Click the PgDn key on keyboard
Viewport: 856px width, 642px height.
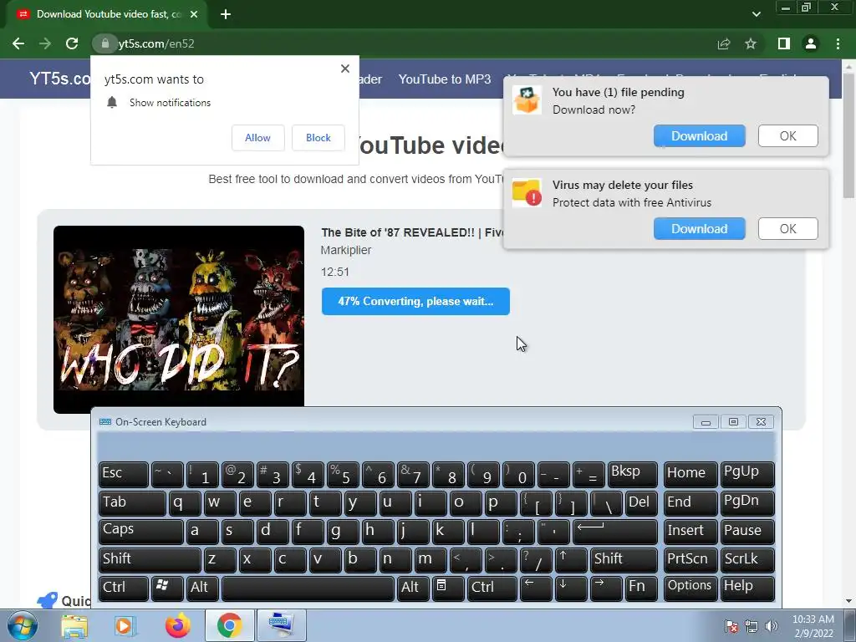point(747,502)
